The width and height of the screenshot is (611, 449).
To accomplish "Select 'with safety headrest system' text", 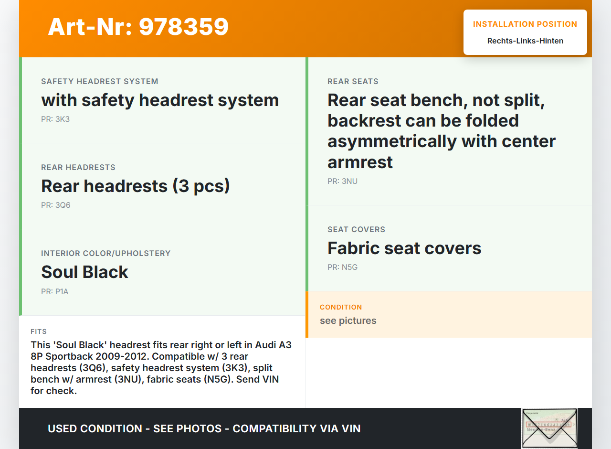I will click(160, 100).
